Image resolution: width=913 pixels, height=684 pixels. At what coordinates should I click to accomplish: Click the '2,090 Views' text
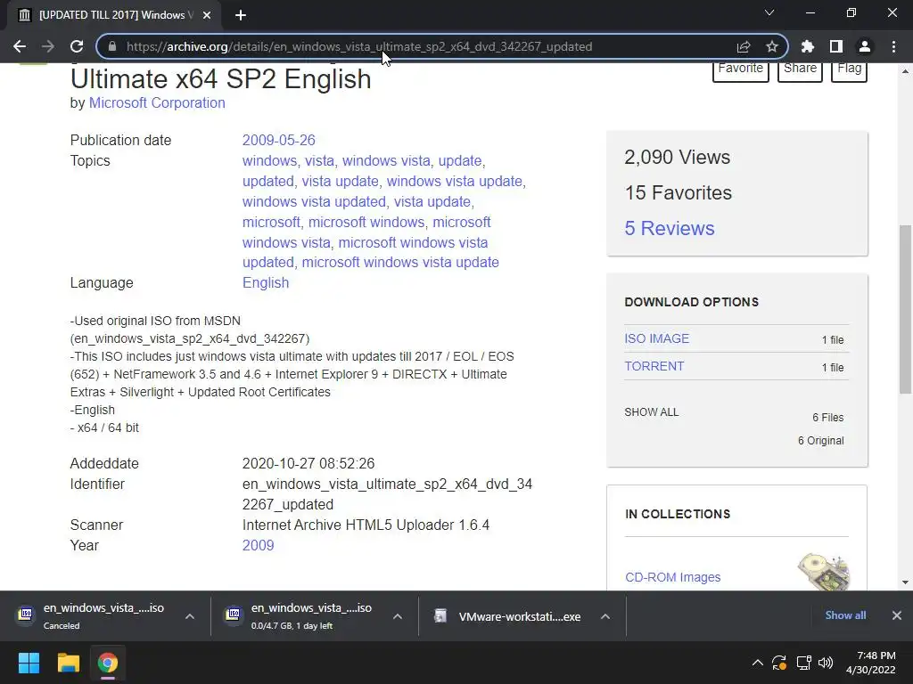[678, 157]
